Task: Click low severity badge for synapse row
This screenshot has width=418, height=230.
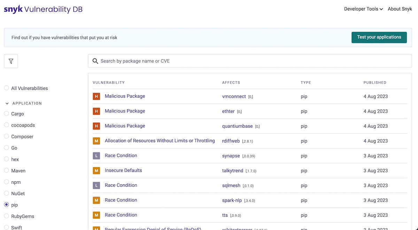Action: pyautogui.click(x=96, y=156)
